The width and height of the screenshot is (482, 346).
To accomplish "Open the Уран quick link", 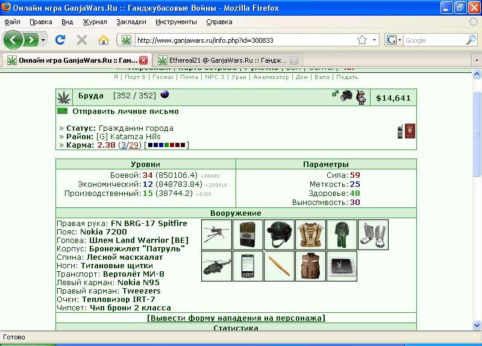I will (239, 77).
